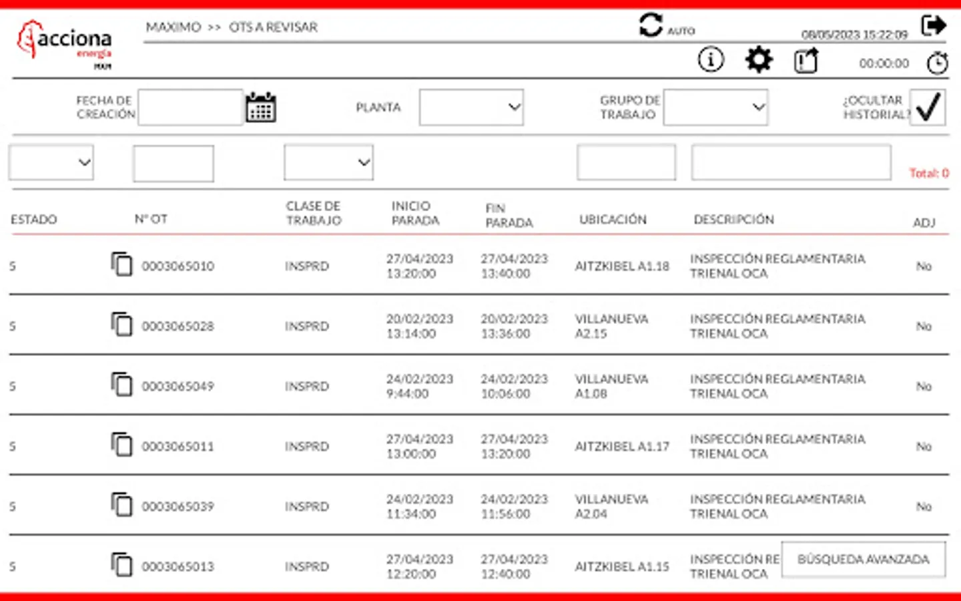Image resolution: width=961 pixels, height=601 pixels.
Task: Click the MAXIMO breadcrumb link
Action: [174, 27]
